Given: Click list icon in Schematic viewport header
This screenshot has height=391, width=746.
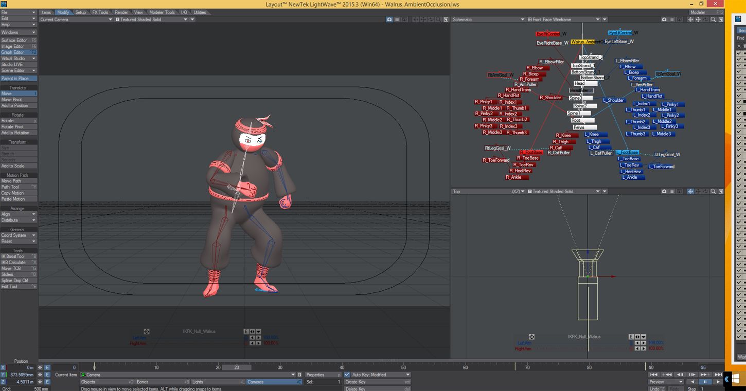Looking at the screenshot, I should (672, 20).
